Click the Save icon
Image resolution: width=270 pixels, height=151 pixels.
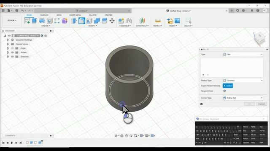point(17,10)
